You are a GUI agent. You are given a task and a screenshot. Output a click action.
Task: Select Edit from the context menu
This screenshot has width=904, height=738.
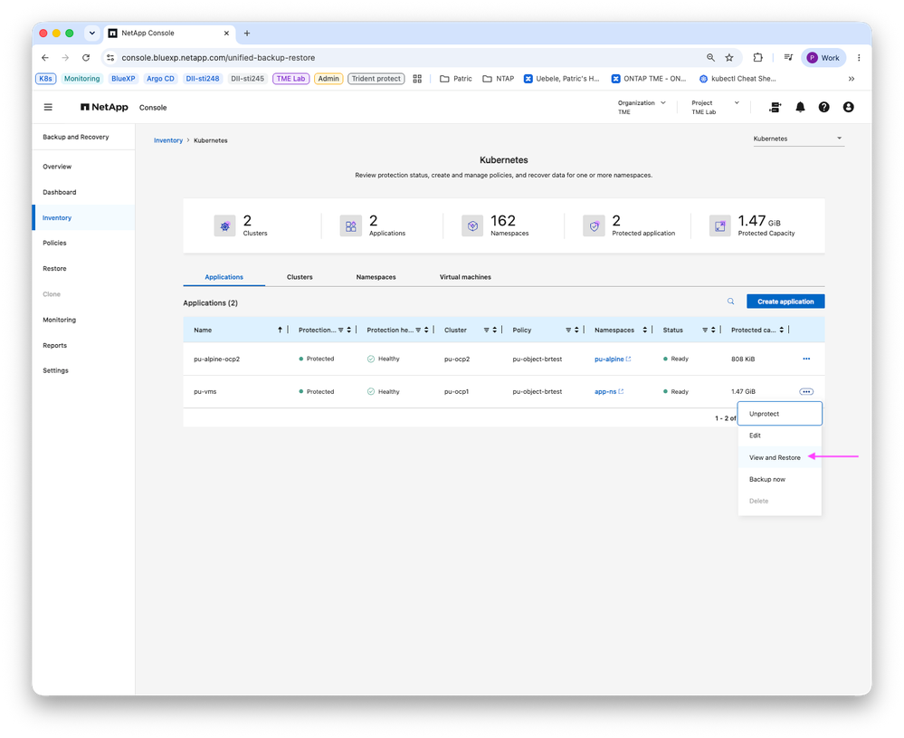click(x=779, y=436)
